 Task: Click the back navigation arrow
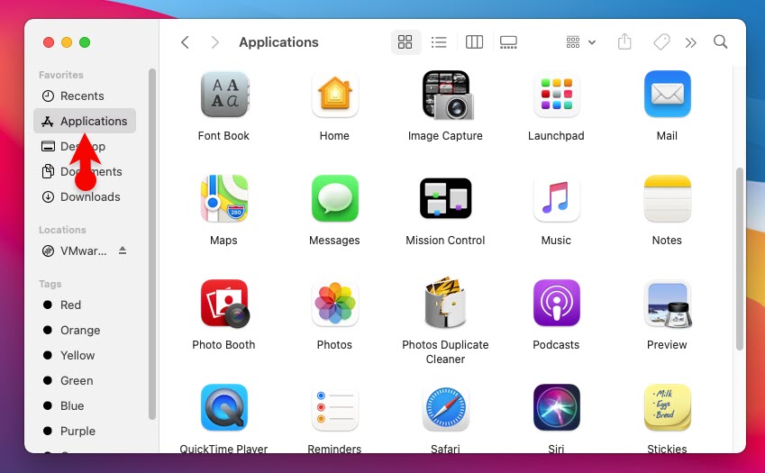(x=185, y=42)
